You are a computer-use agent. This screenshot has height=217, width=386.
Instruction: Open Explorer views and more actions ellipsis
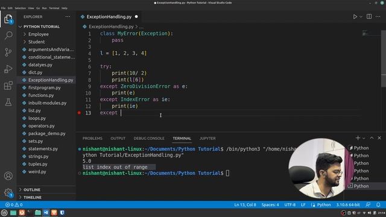[68, 16]
